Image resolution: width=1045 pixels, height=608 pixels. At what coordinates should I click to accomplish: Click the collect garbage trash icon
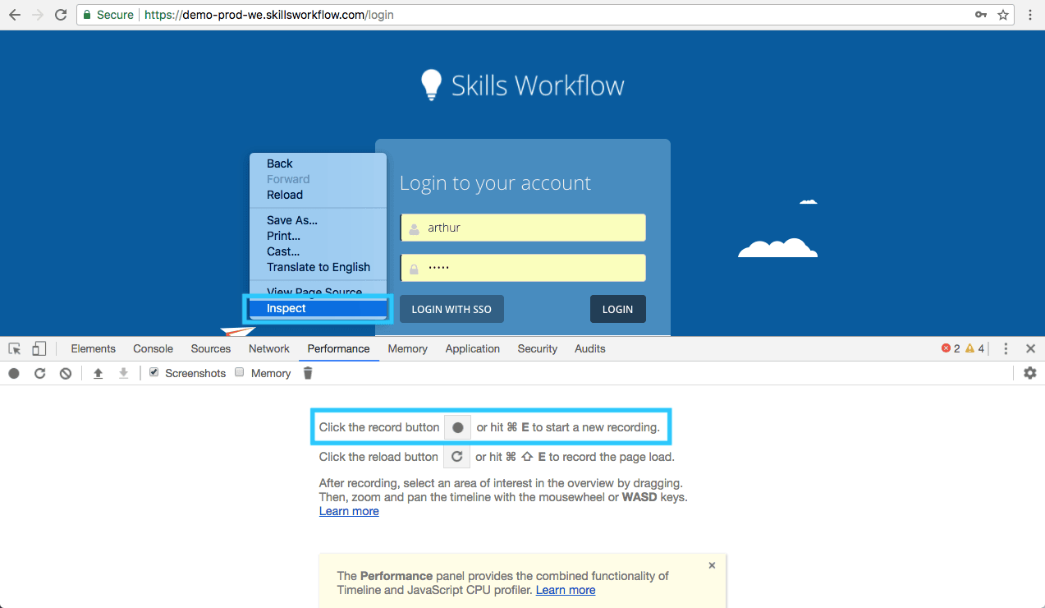pyautogui.click(x=308, y=373)
